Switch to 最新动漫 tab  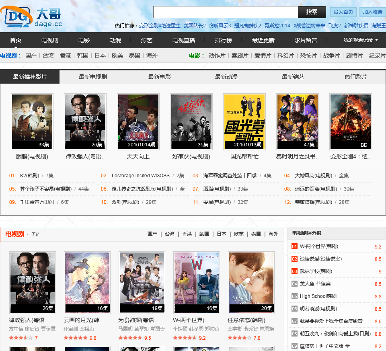(226, 77)
